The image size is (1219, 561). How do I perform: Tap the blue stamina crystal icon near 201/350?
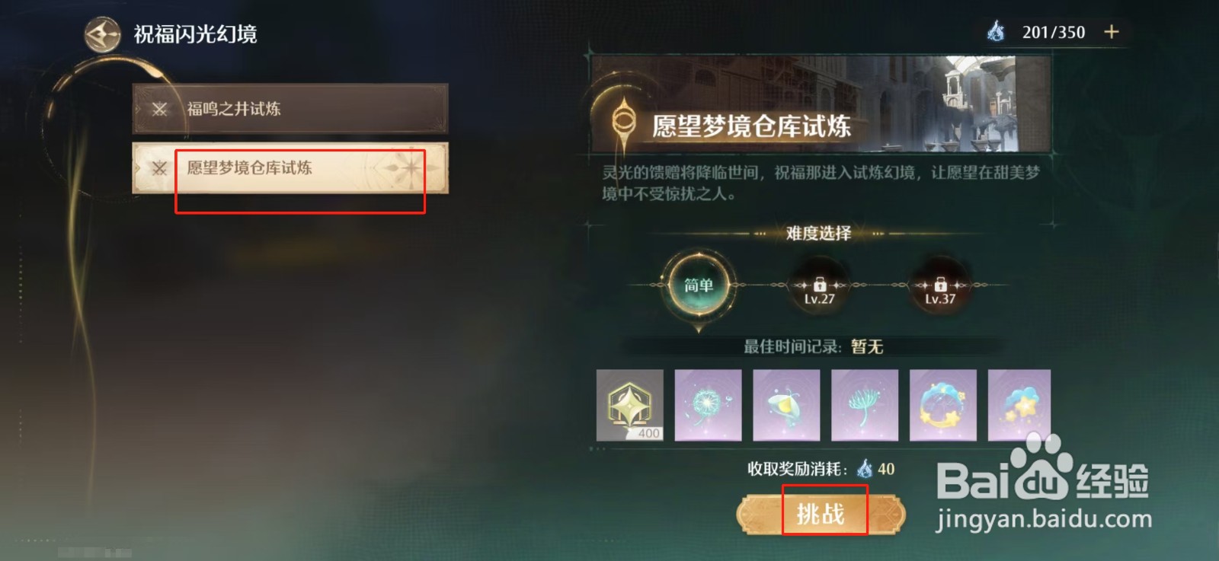(x=996, y=31)
